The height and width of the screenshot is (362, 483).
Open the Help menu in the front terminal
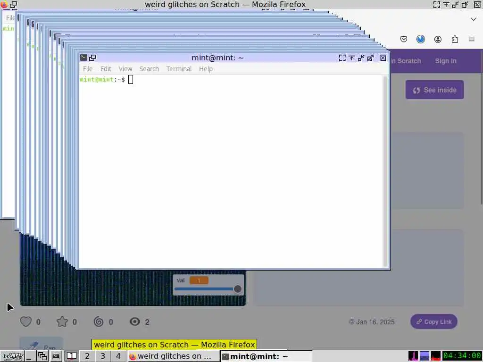pos(206,69)
